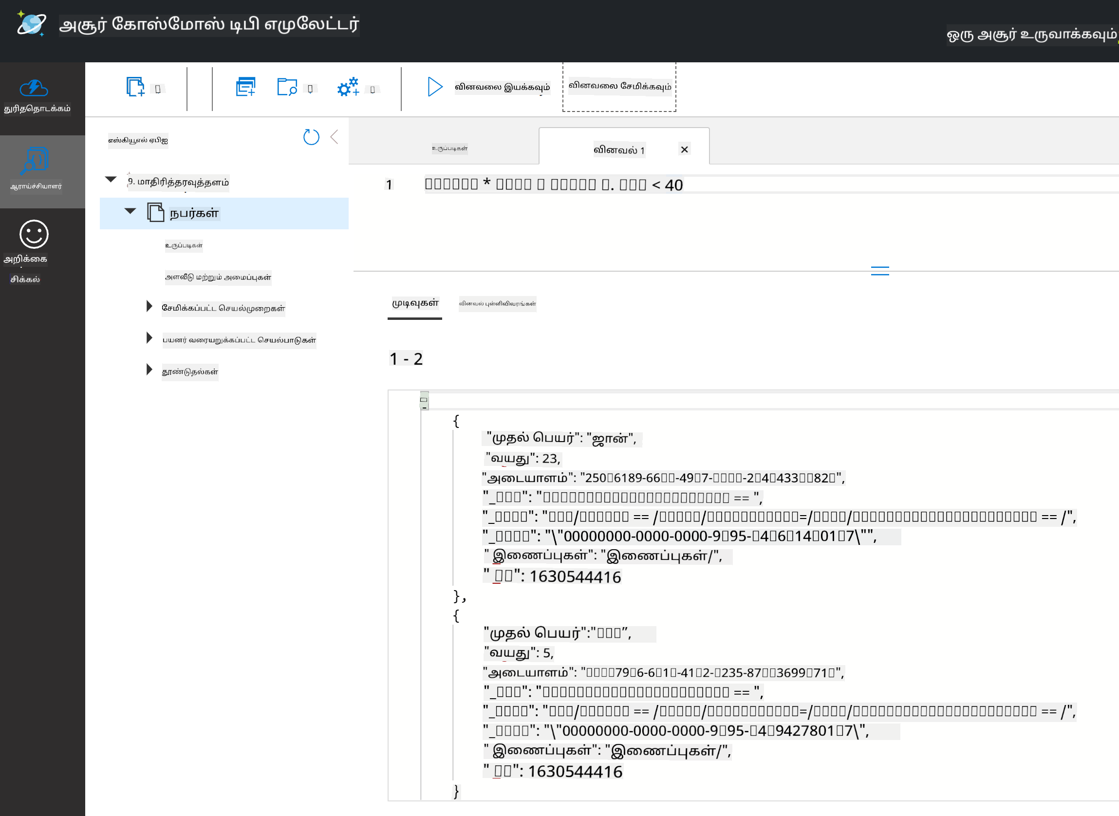Open dropdown next to Settings gears icon
Viewport: 1119px width, 816px height.
click(x=373, y=90)
